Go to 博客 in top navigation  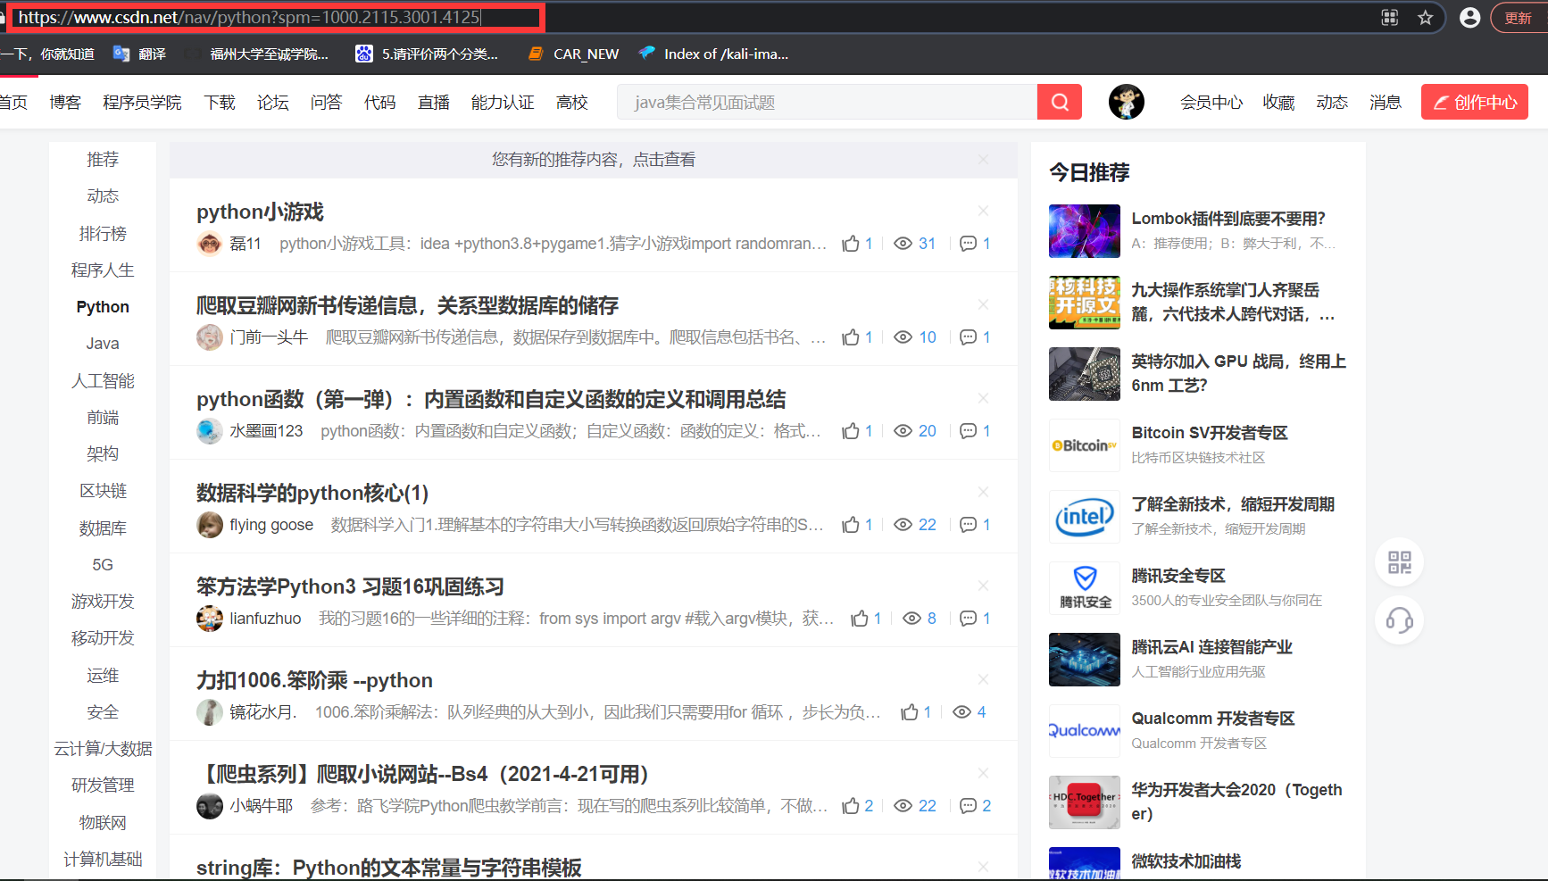click(x=65, y=103)
